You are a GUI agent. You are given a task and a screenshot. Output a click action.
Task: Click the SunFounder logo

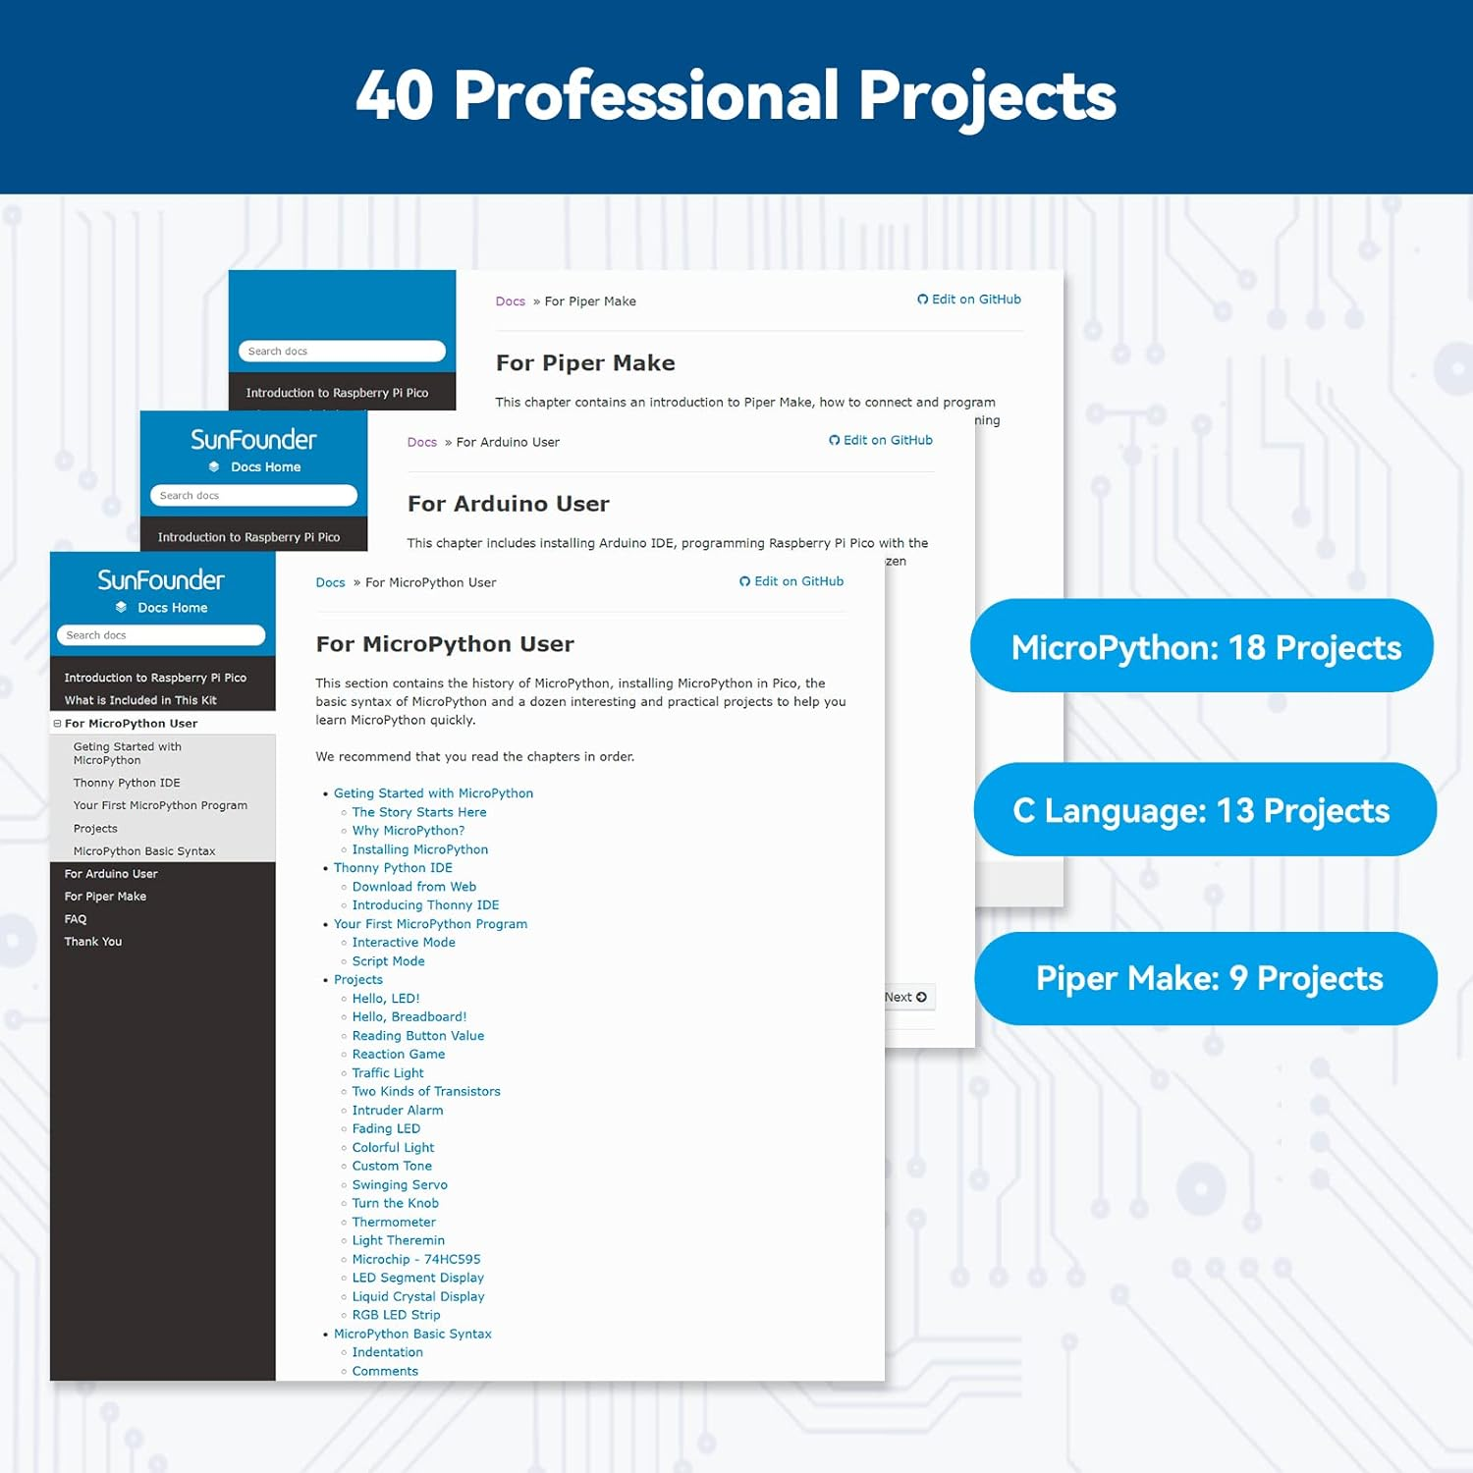[x=160, y=580]
